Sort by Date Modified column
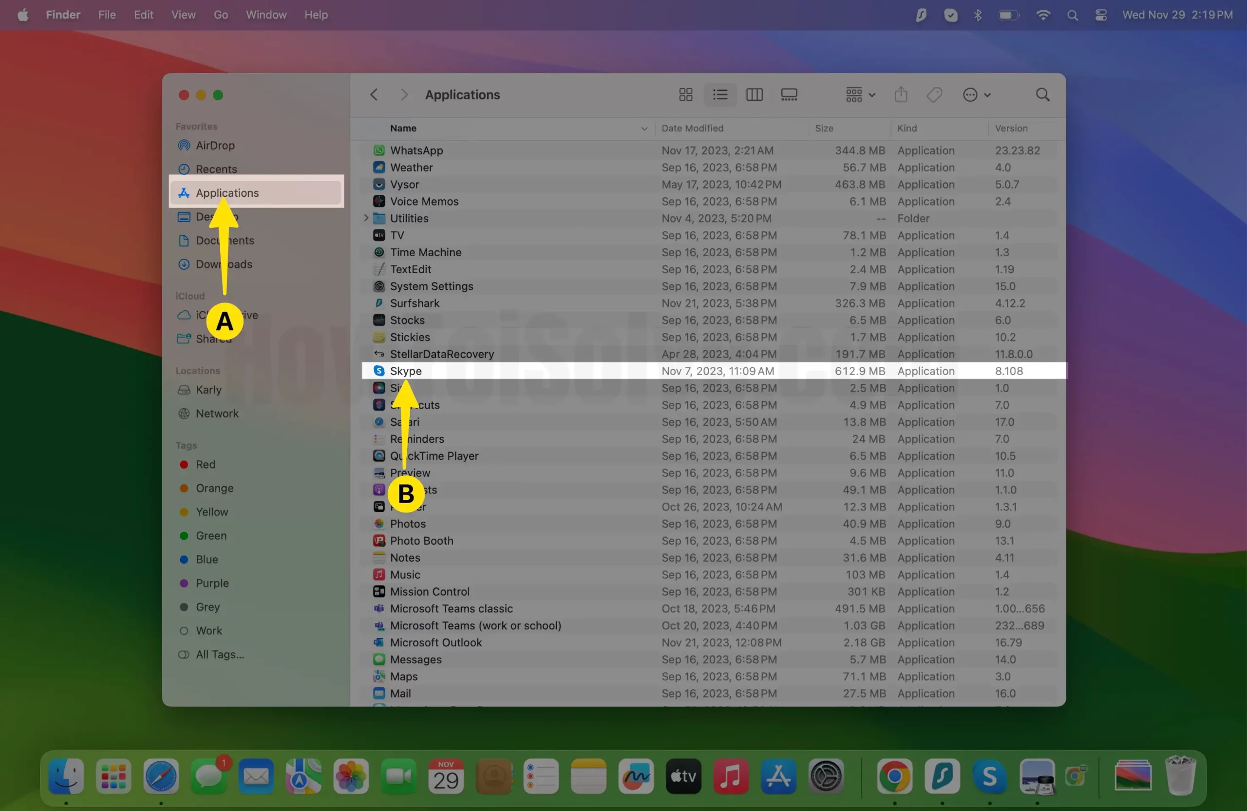 click(x=692, y=129)
